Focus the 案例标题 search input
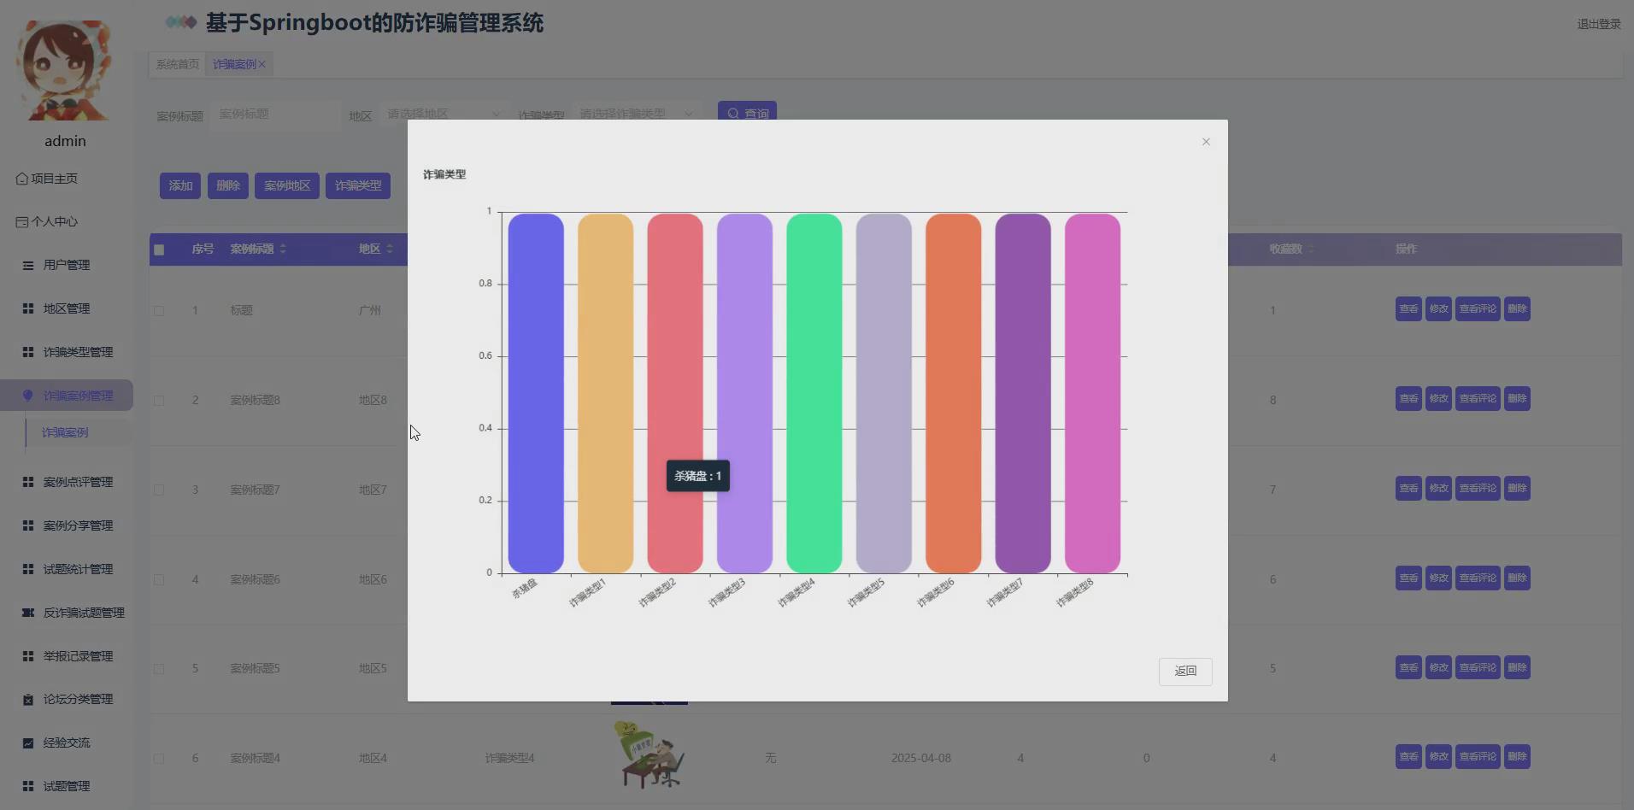Viewport: 1634px width, 810px height. tap(274, 113)
